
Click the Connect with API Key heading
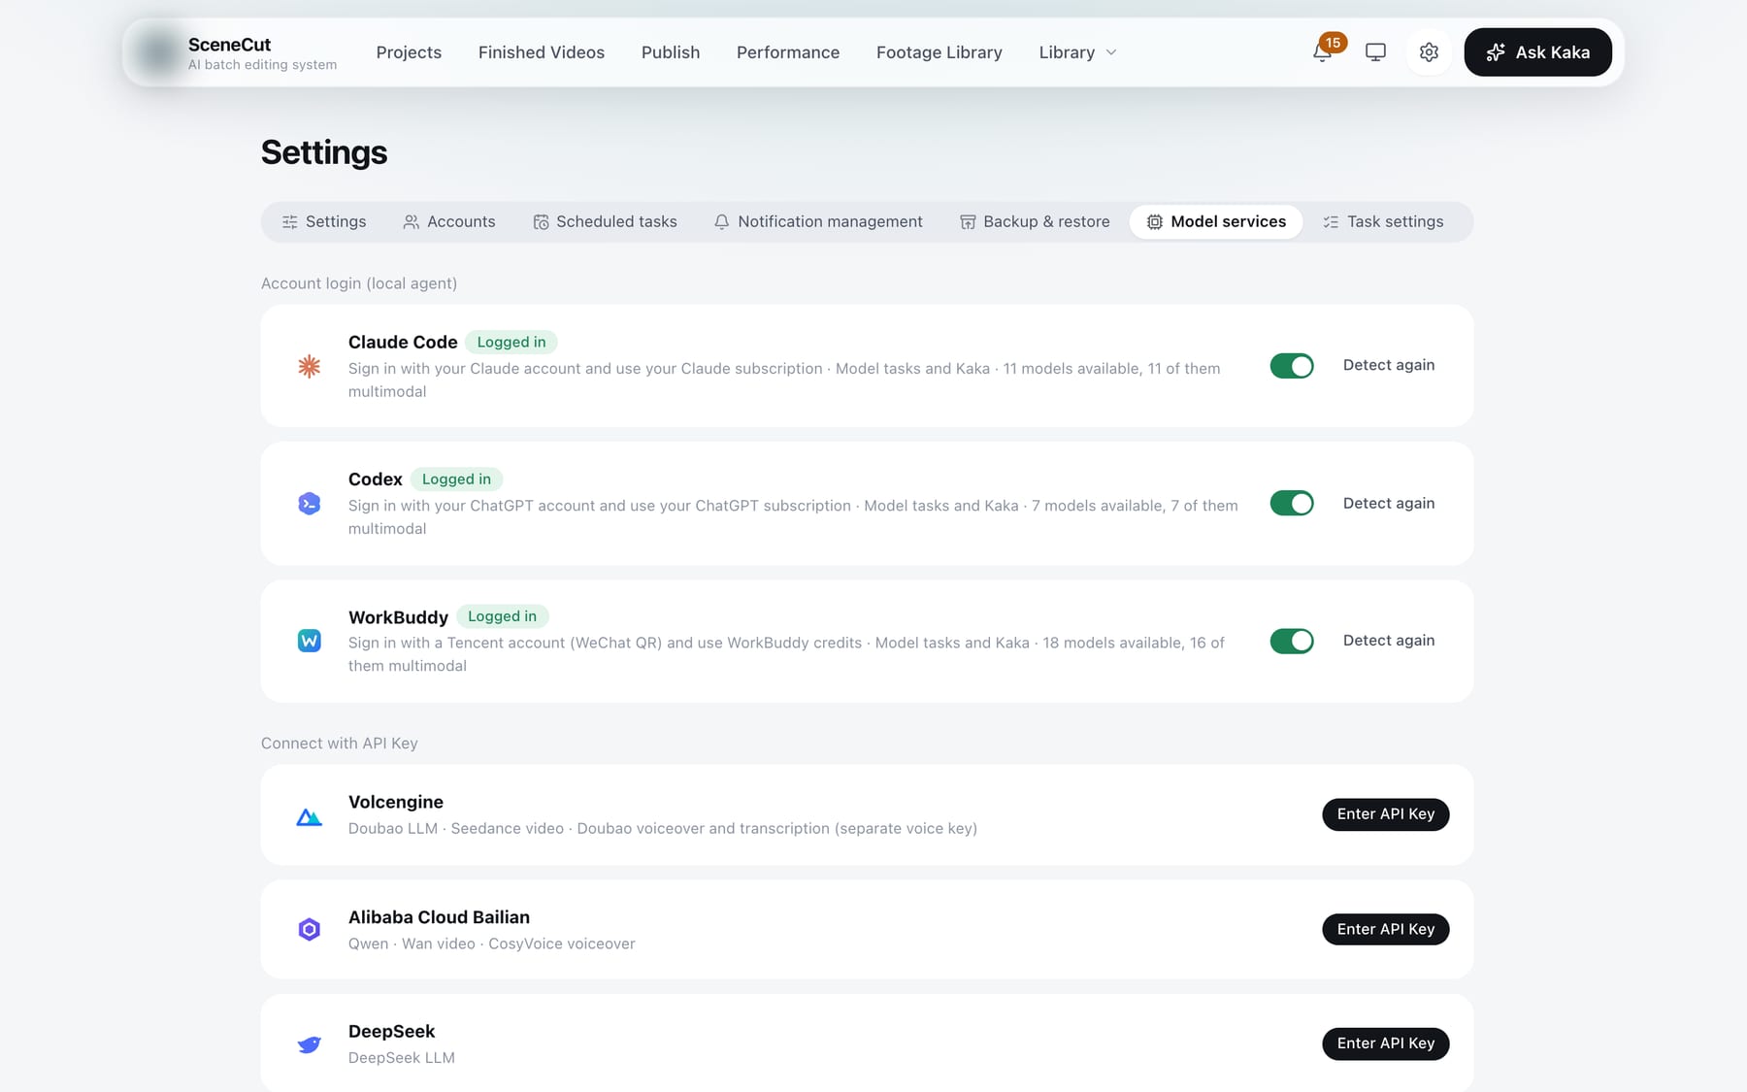pos(340,744)
